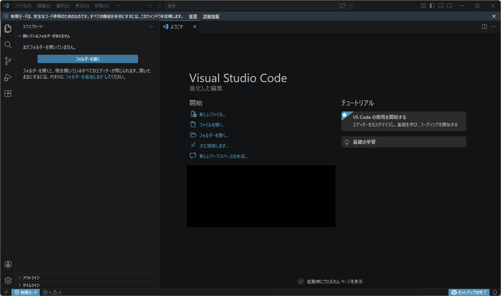
Task: Open the Search view in activity bar
Action: click(8, 45)
